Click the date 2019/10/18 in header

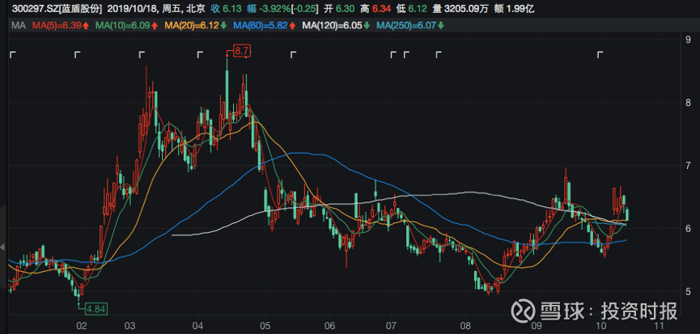130,8
